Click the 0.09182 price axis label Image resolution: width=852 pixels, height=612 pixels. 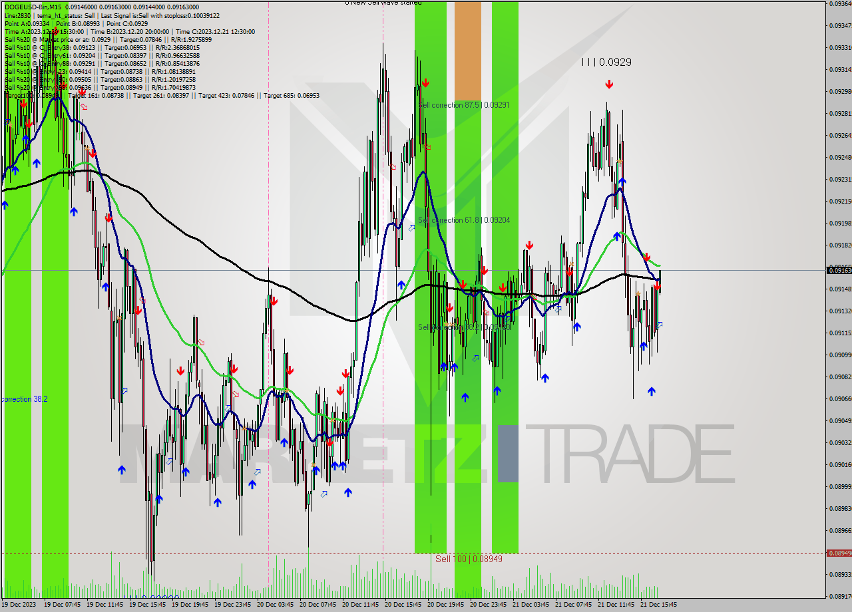coord(840,245)
